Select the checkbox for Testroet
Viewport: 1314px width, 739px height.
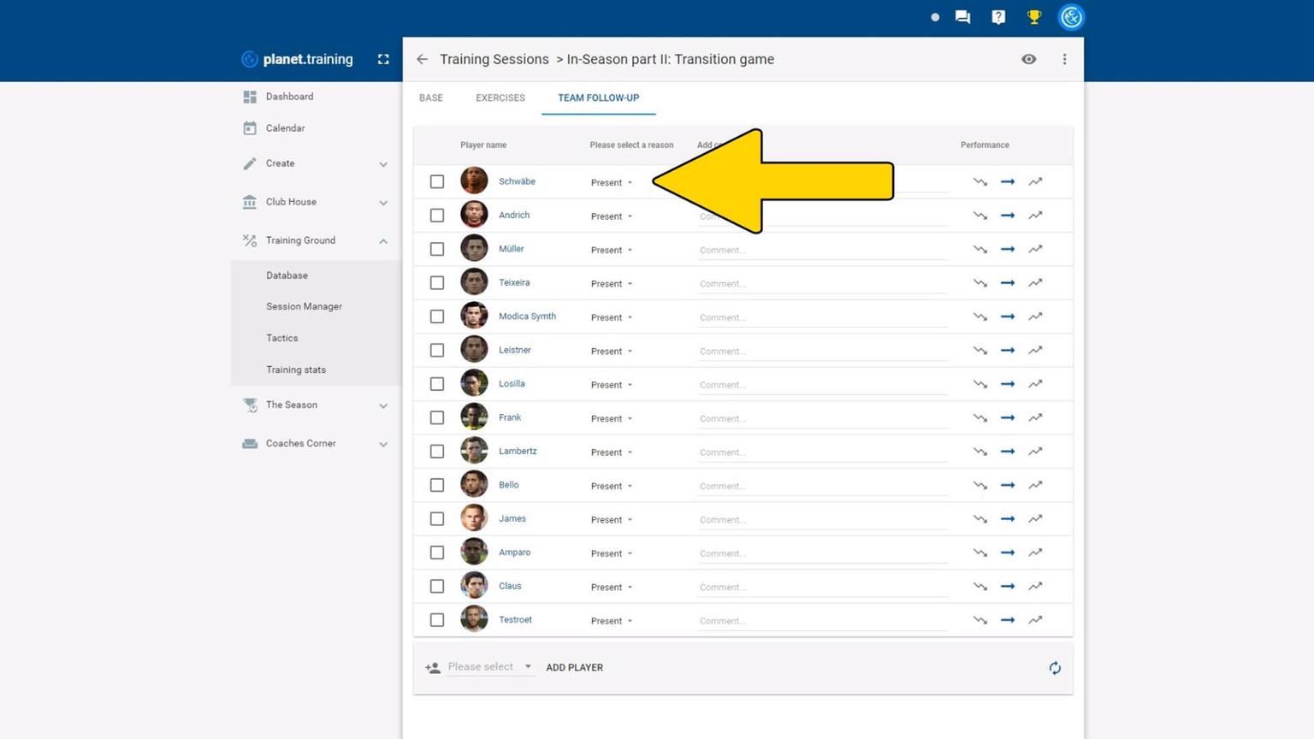click(437, 620)
